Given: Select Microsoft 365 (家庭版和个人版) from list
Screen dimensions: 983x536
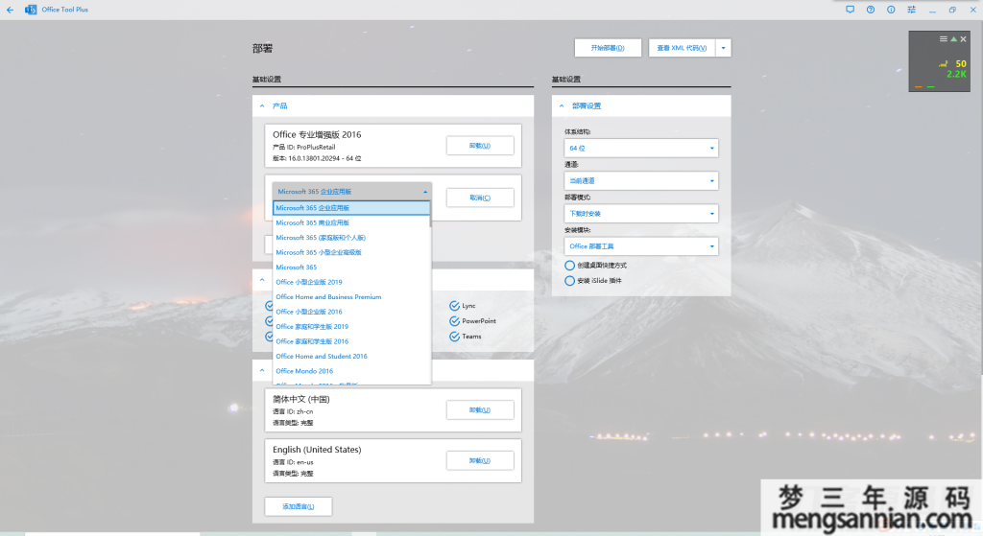Looking at the screenshot, I should [351, 238].
